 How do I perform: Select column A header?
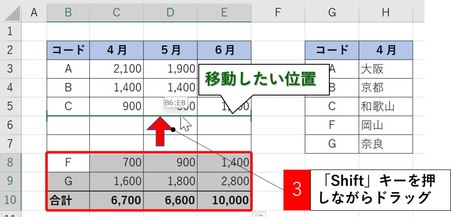(34, 13)
